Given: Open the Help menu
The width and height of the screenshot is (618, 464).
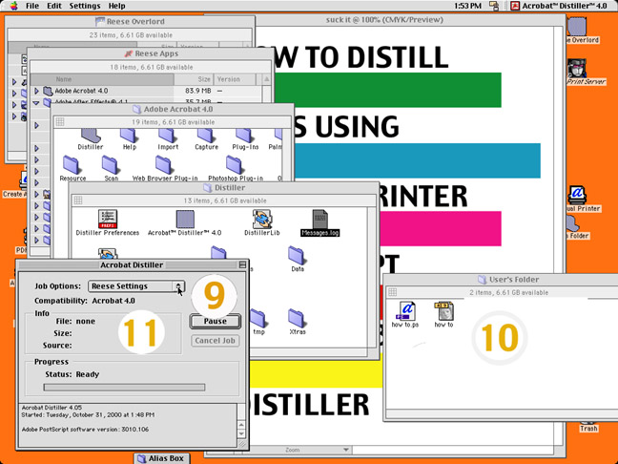Looking at the screenshot, I should click(116, 6).
